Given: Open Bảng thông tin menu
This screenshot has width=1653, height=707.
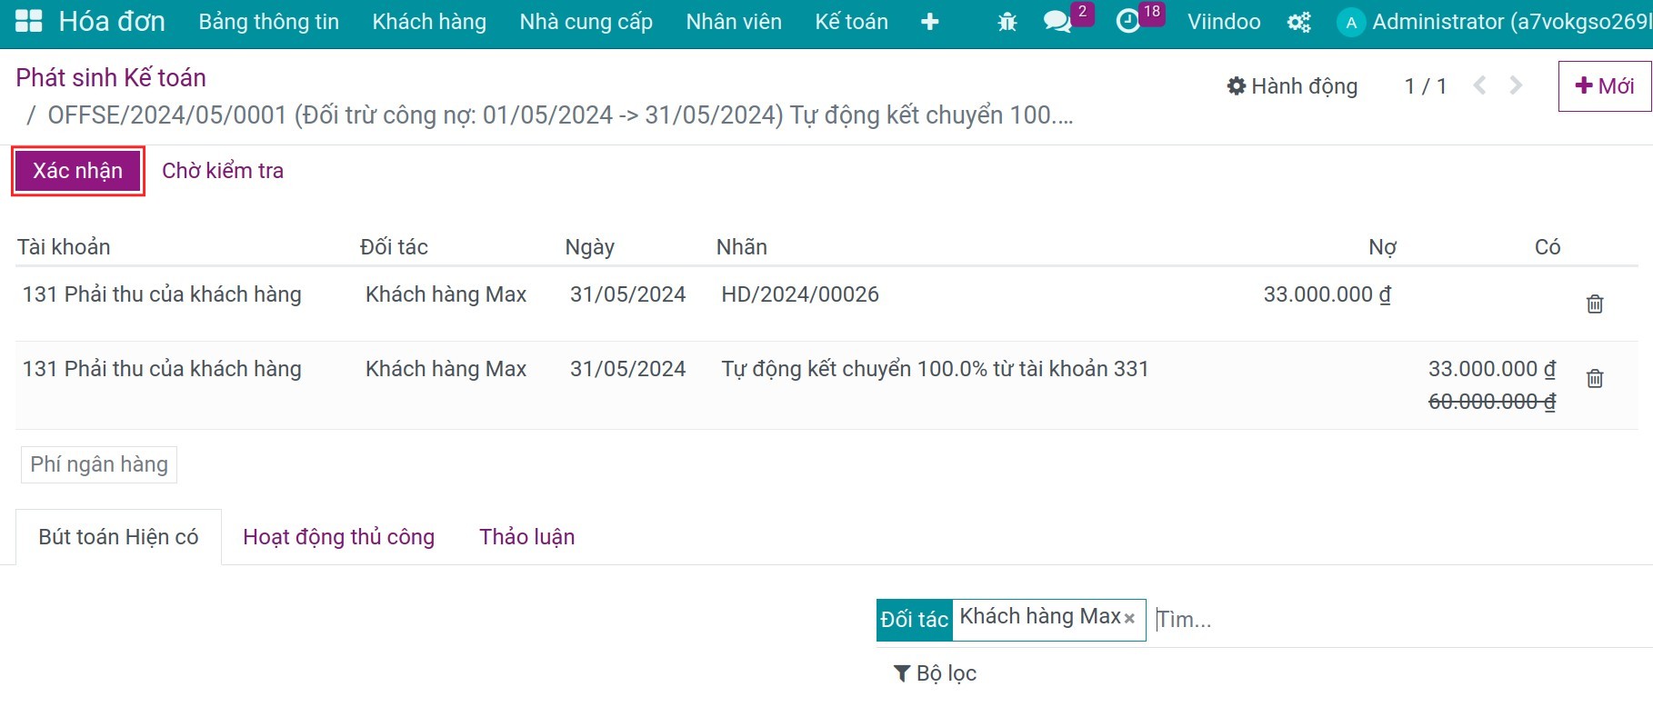Looking at the screenshot, I should pyautogui.click(x=269, y=22).
